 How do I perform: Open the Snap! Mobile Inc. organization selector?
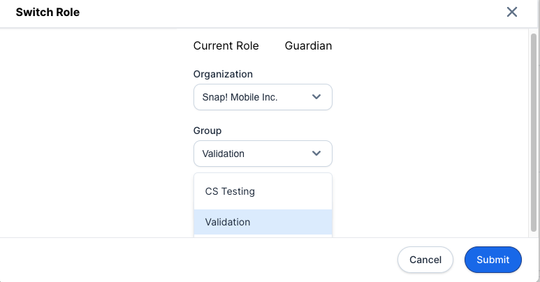pyautogui.click(x=262, y=97)
